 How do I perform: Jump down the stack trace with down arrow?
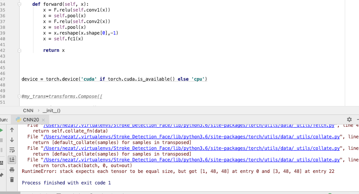point(12,140)
